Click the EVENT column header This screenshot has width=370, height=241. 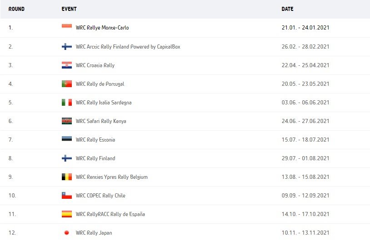[x=69, y=9]
